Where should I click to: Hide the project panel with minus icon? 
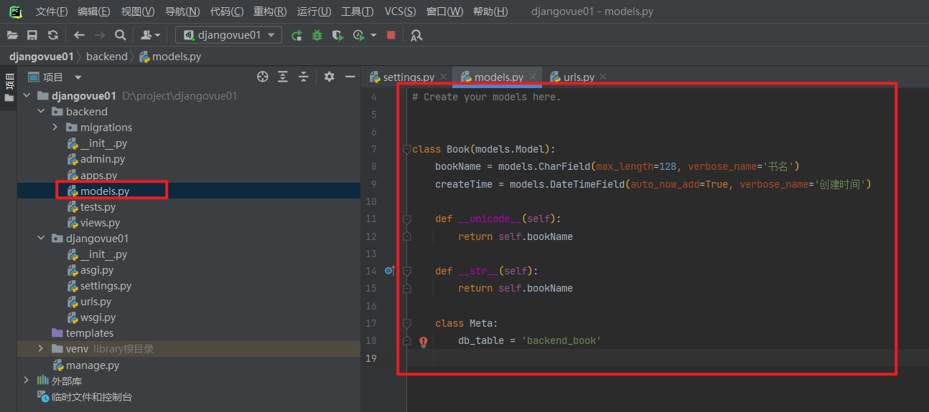[x=350, y=77]
